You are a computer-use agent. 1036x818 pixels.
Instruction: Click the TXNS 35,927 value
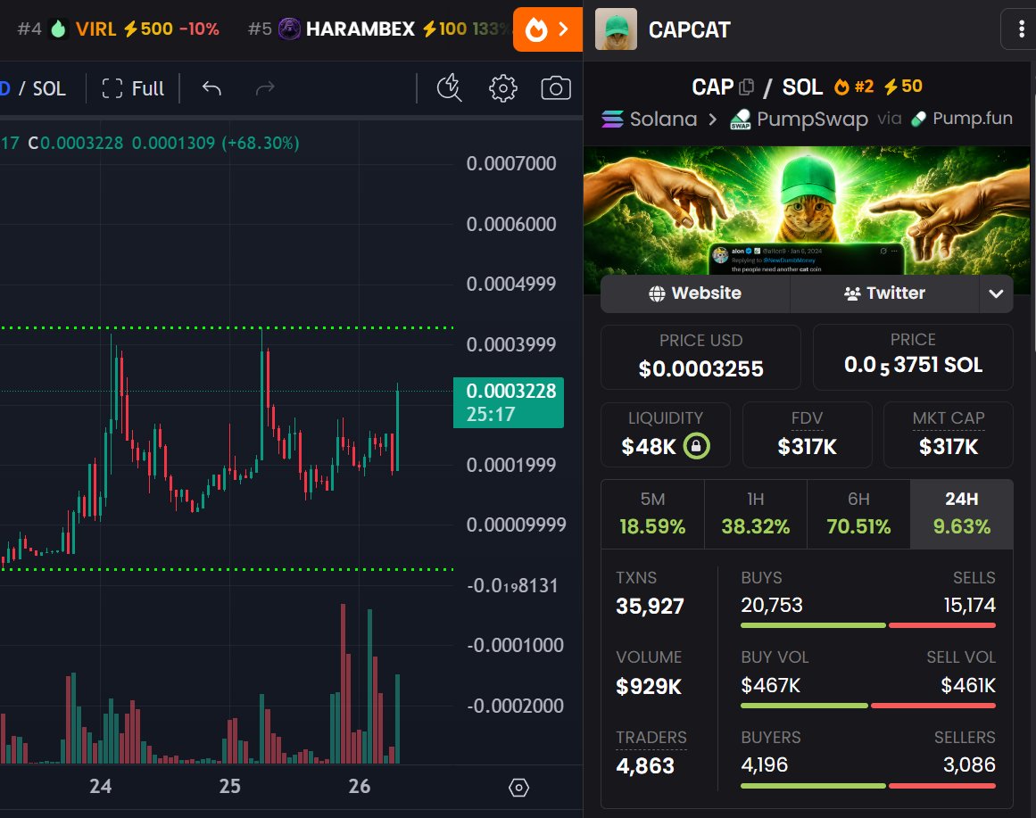pos(650,606)
